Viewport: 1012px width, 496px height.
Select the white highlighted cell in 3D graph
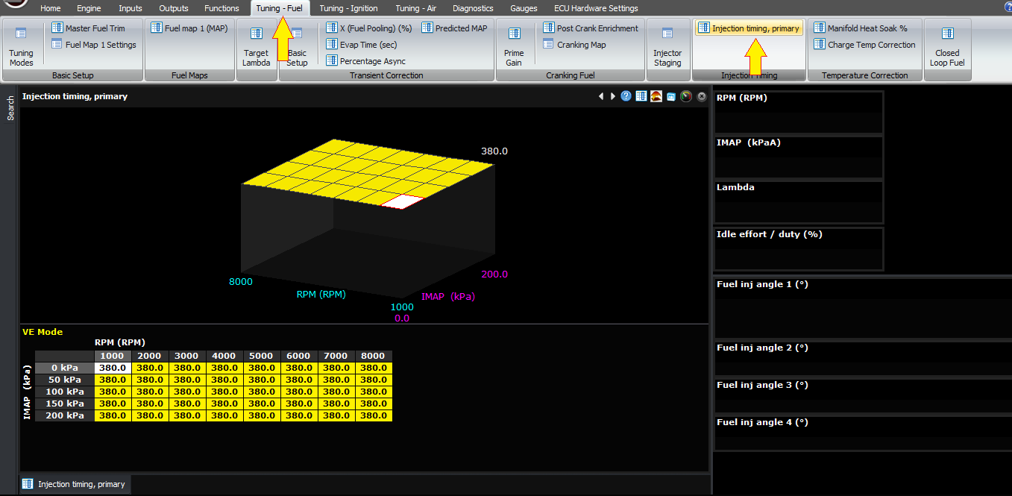pyautogui.click(x=403, y=200)
